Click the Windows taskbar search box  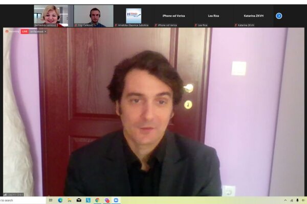(x=20, y=200)
